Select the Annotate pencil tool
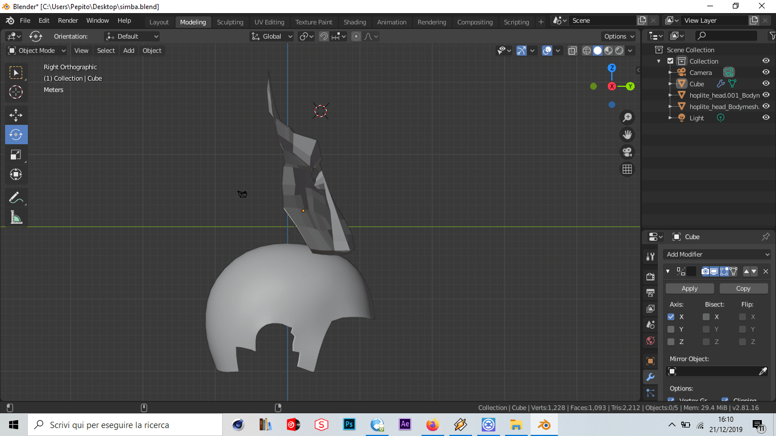776x436 pixels. (x=16, y=198)
